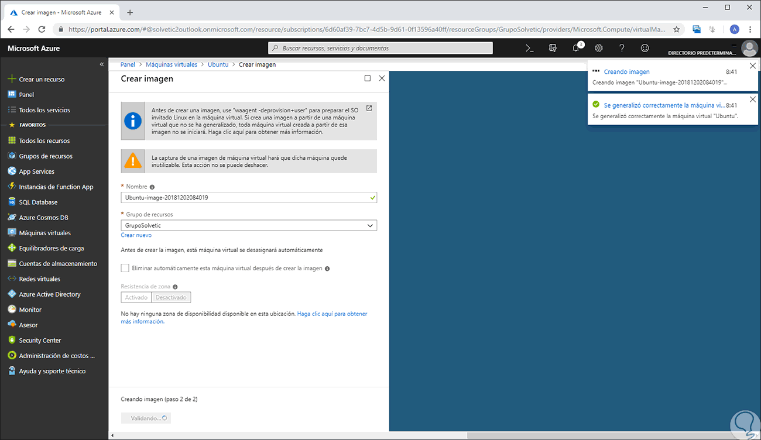Open the notifications bell
Screen dimensions: 761x440
(576, 48)
